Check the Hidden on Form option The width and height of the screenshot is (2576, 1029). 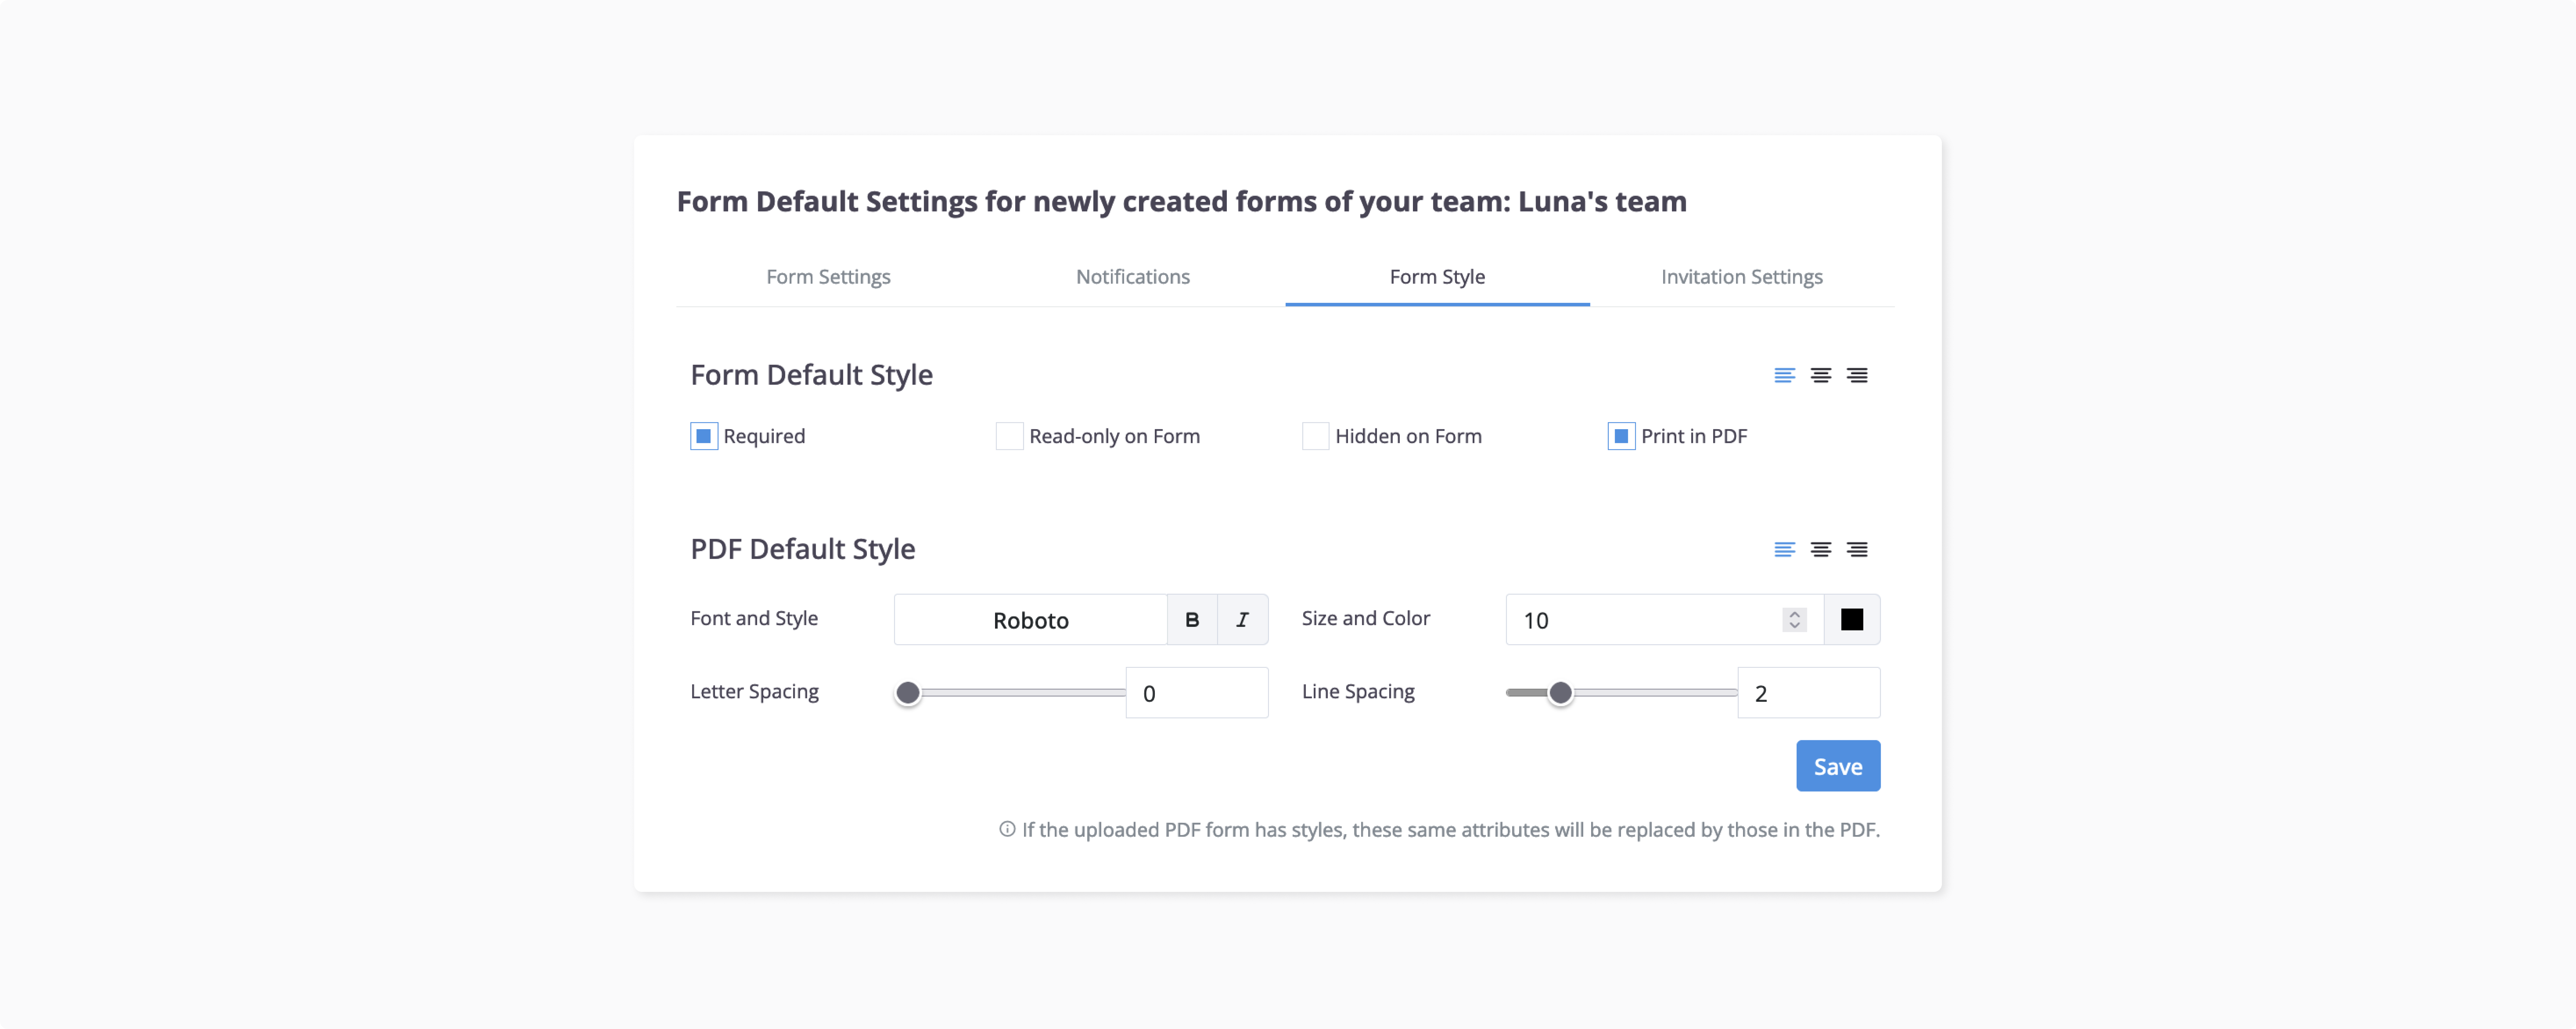point(1315,436)
